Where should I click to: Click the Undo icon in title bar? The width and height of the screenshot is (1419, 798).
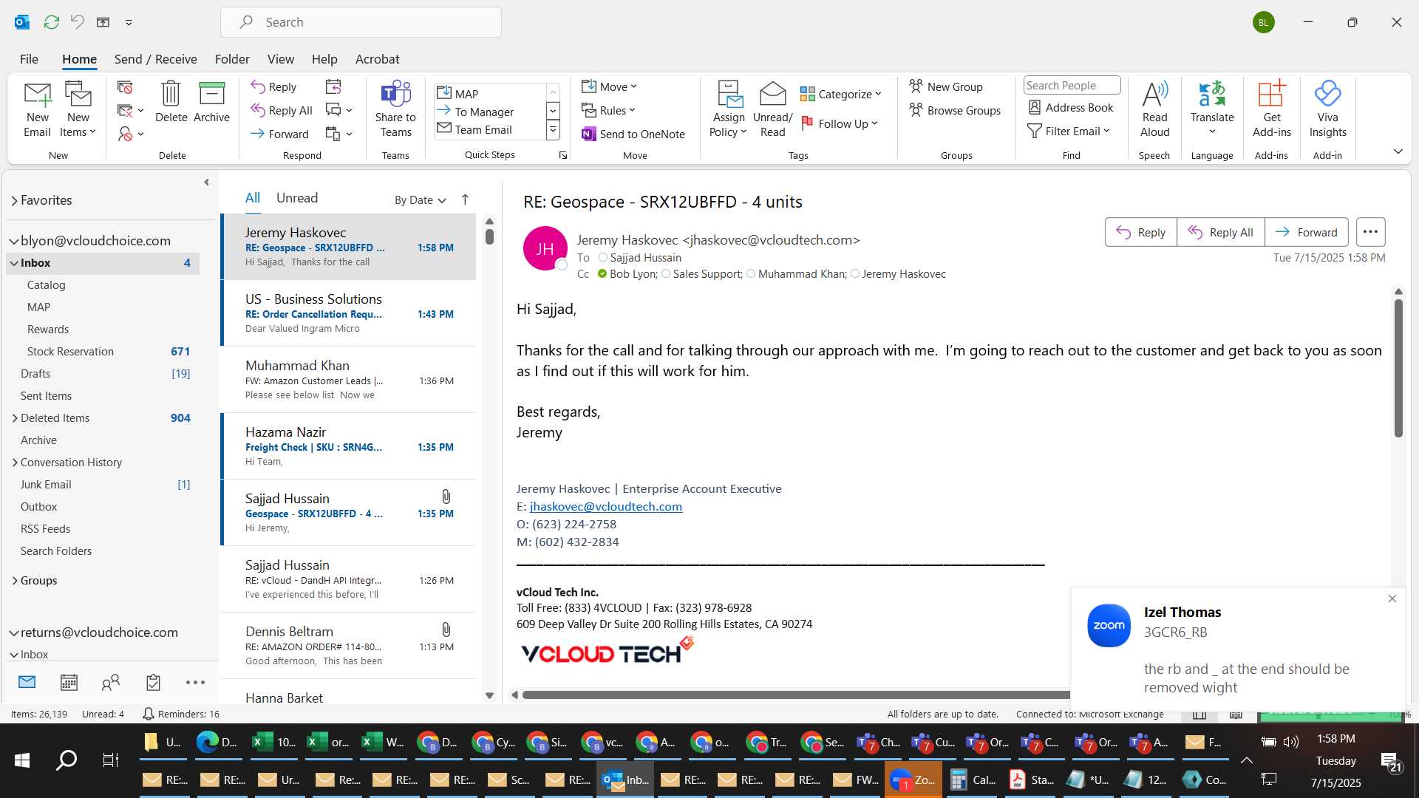point(77,22)
